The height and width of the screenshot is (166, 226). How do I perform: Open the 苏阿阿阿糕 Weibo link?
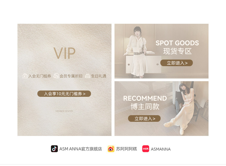pos(127,149)
